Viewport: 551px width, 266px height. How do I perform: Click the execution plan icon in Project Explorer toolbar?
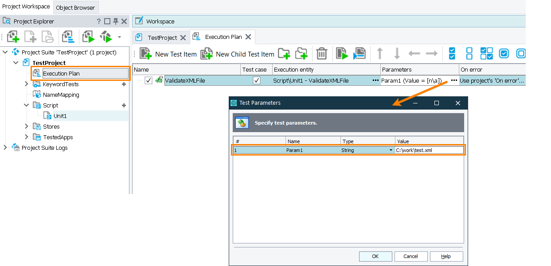pyautogui.click(x=68, y=37)
